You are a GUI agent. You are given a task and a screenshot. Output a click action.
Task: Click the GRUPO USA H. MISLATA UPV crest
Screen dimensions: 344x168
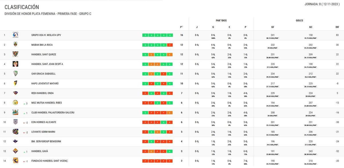coord(15,35)
